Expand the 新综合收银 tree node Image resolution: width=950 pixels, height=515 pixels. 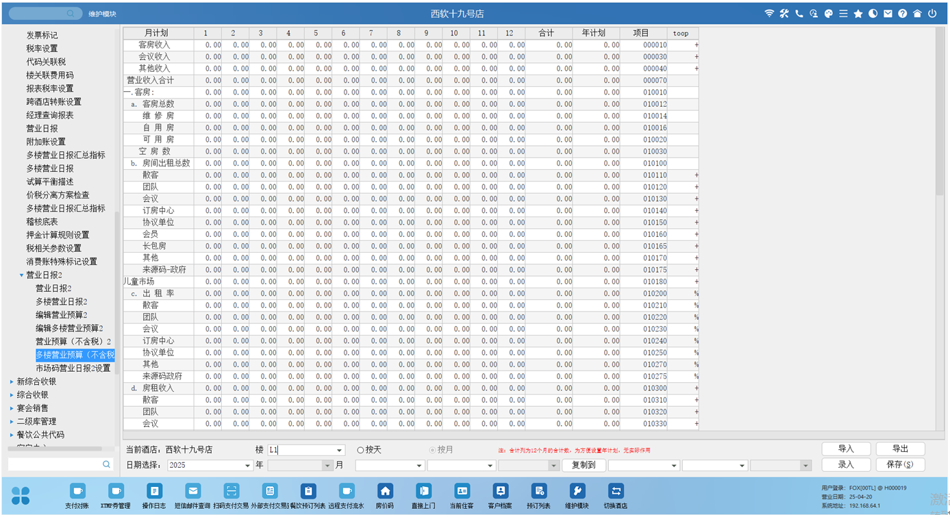[x=12, y=382]
